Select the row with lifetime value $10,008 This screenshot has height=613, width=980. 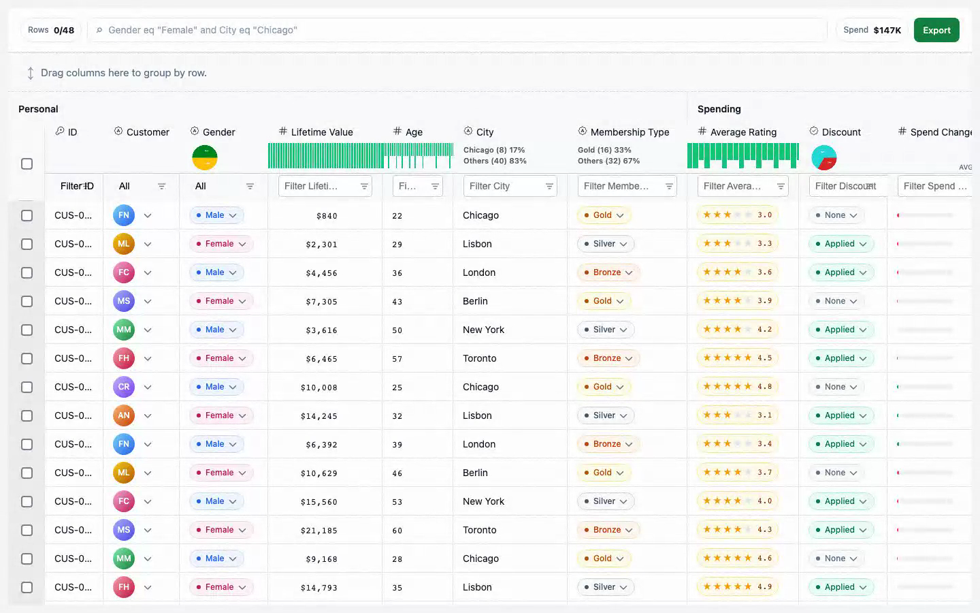pyautogui.click(x=27, y=387)
